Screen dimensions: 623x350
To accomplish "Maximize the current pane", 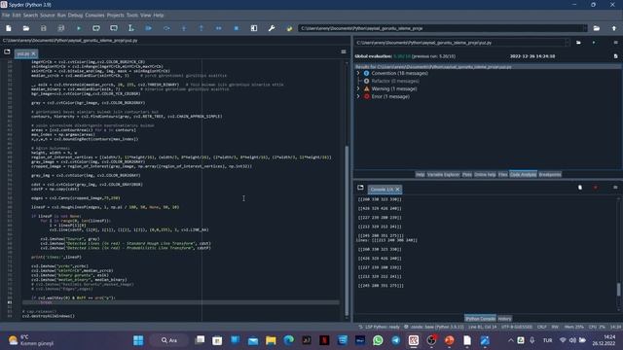I will pyautogui.click(x=254, y=28).
